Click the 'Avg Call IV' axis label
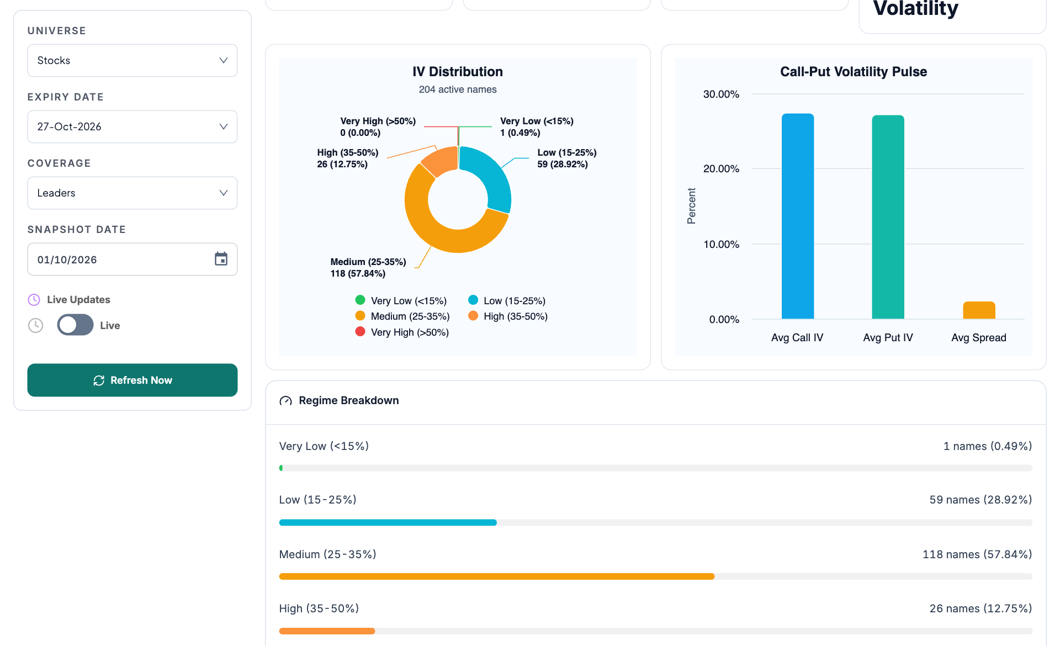Viewport: 1060px width, 646px height. [x=797, y=337]
